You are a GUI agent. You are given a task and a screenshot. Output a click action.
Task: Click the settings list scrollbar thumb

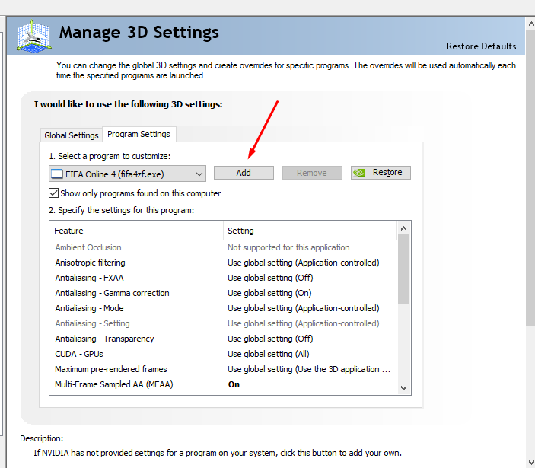point(404,270)
